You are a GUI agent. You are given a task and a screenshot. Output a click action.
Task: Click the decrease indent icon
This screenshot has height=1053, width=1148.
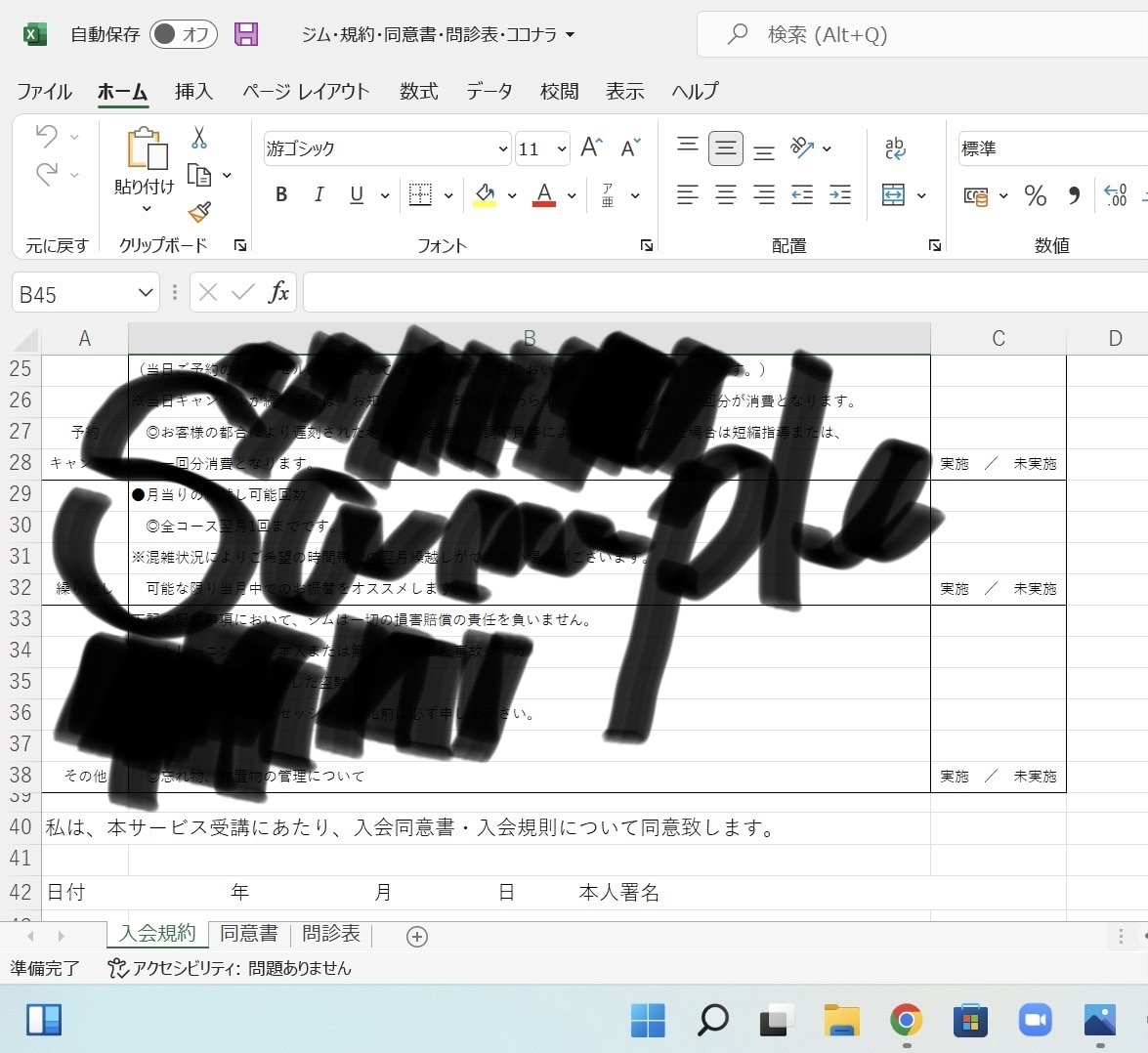pos(802,194)
